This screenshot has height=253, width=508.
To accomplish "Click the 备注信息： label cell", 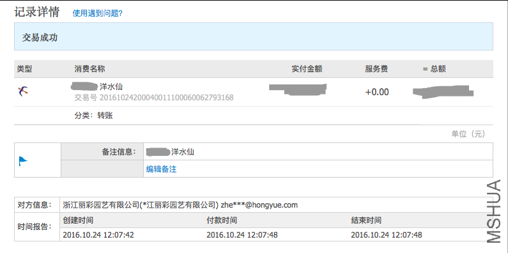I will pos(102,151).
